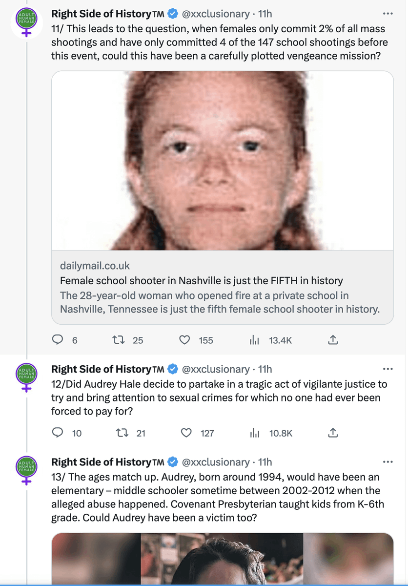Open Right Side of History name on tweet 12

pyautogui.click(x=101, y=369)
